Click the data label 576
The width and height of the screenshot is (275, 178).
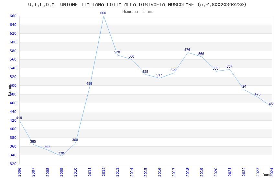pos(187,50)
